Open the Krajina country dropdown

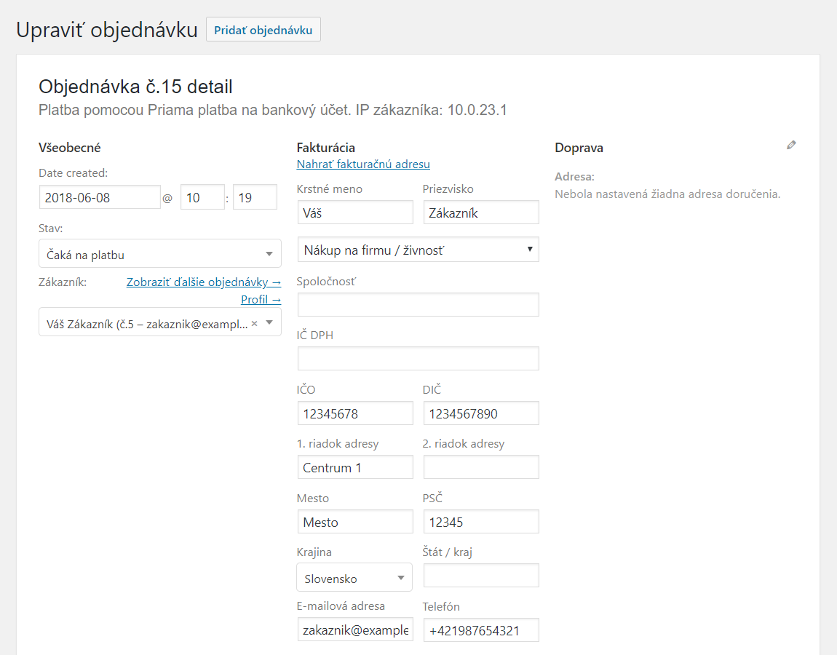[354, 578]
